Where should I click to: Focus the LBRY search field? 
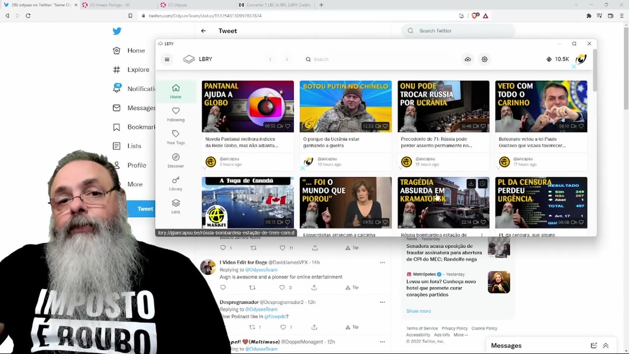[x=373, y=59]
